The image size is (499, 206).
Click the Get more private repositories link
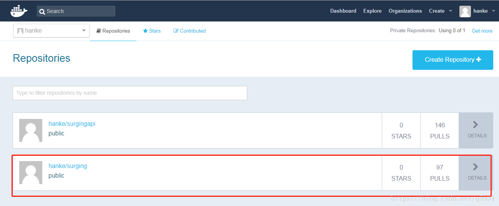pos(482,31)
